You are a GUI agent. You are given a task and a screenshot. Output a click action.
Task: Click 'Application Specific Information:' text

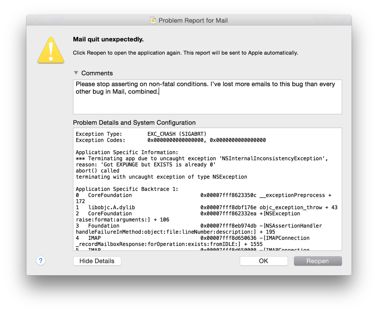pos(127,152)
